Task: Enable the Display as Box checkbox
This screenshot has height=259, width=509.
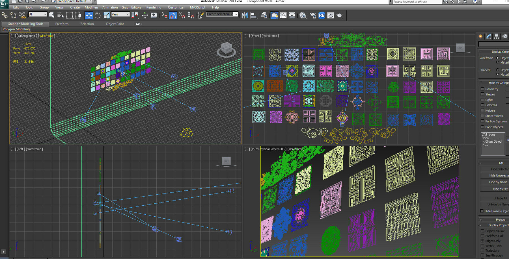Action: coord(482,231)
